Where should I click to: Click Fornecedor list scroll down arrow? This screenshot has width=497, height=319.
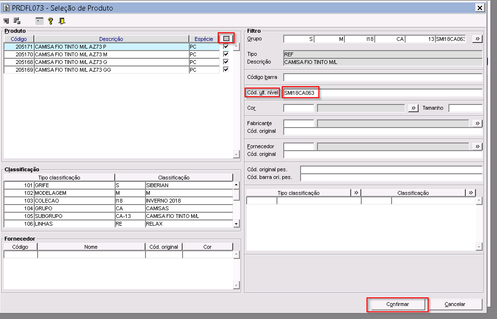(236, 285)
